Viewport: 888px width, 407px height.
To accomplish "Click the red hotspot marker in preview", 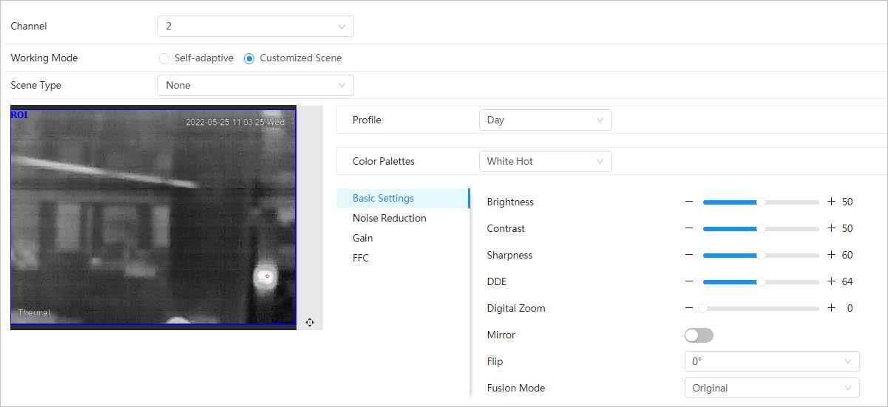I will click(267, 276).
